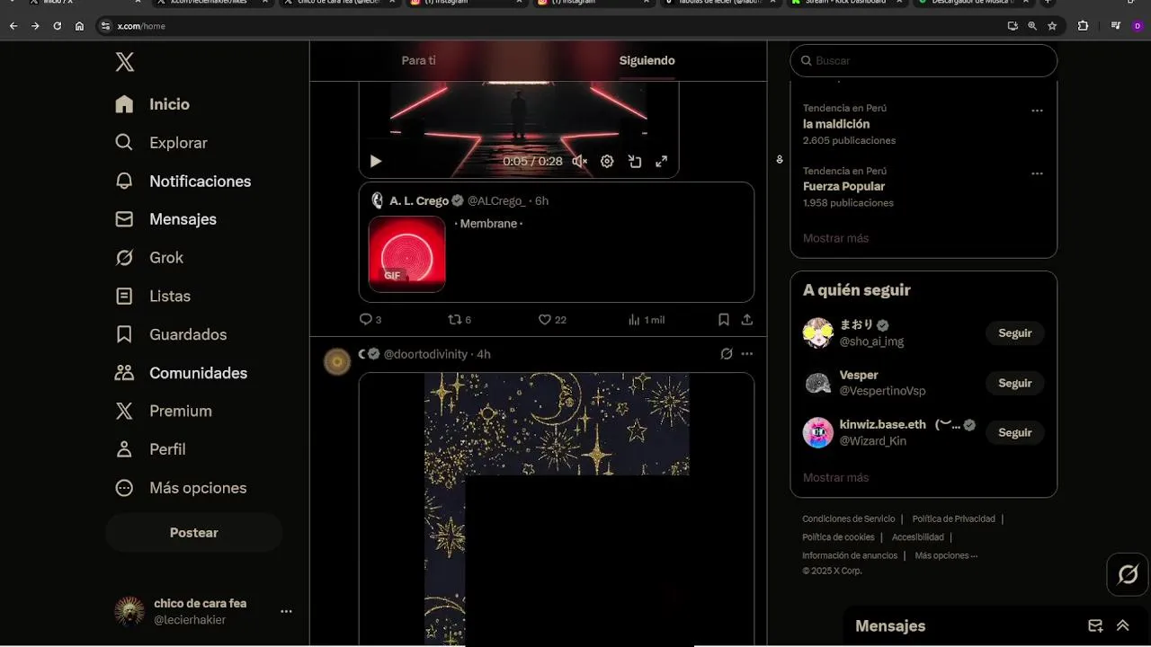Switch to the Siguiendo tab
The width and height of the screenshot is (1151, 647).
(647, 60)
